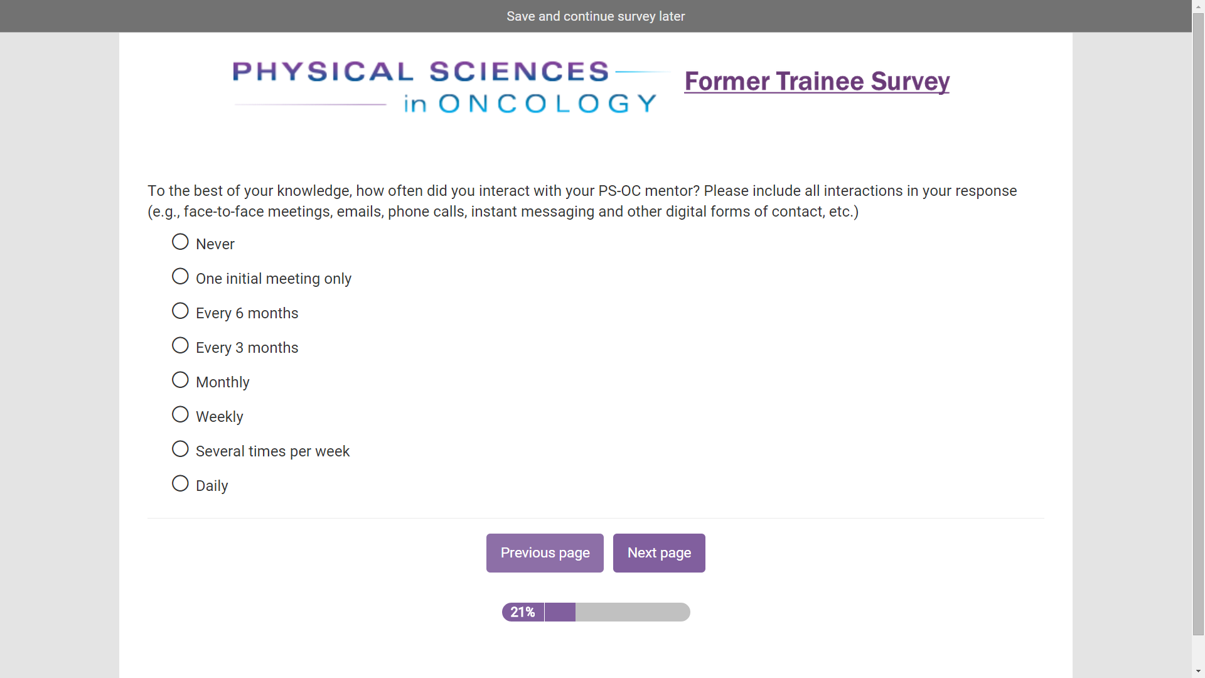
Task: Click the scroll down arrow
Action: pyautogui.click(x=1198, y=672)
